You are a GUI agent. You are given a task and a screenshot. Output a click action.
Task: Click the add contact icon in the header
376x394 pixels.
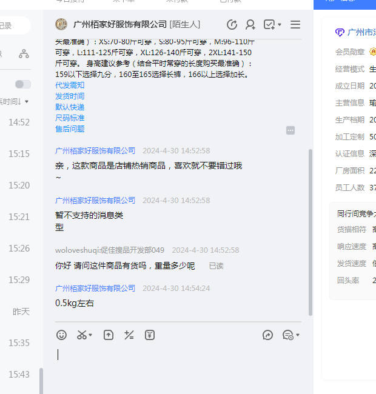click(x=250, y=25)
